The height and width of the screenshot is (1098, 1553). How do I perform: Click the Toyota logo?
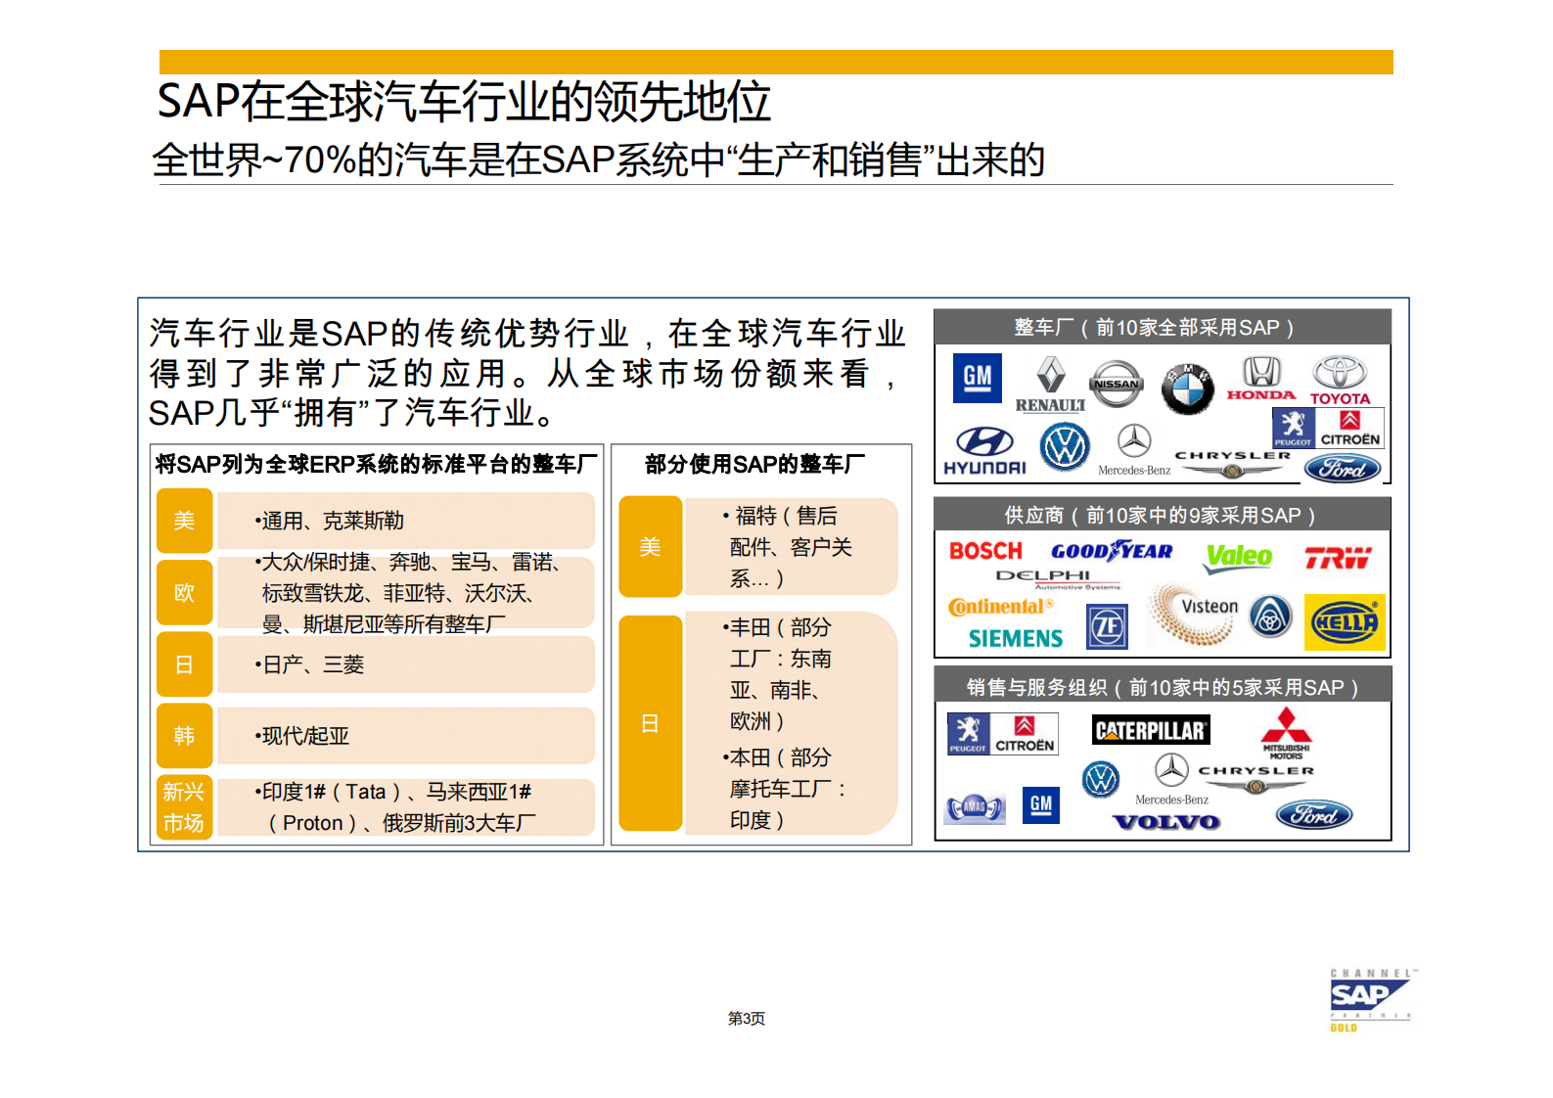1340,381
